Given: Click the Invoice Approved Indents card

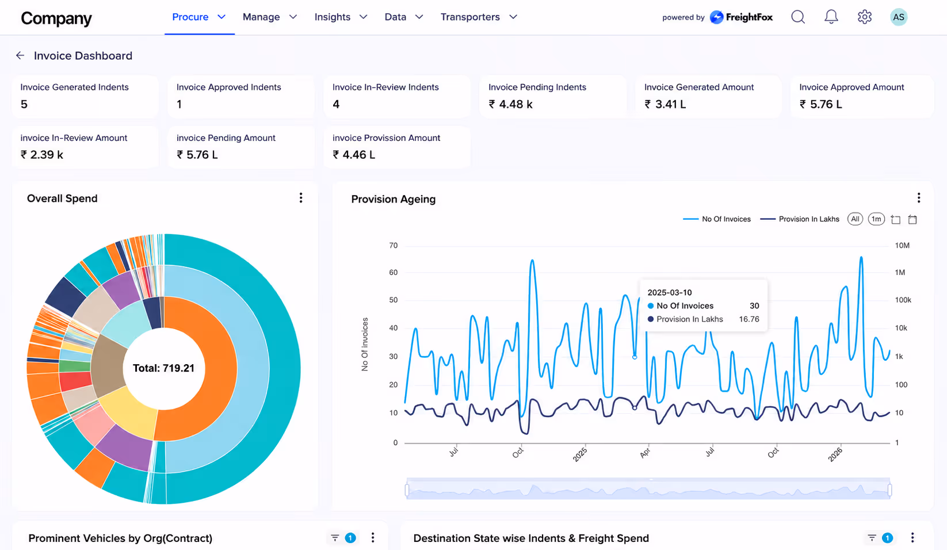Looking at the screenshot, I should (241, 96).
